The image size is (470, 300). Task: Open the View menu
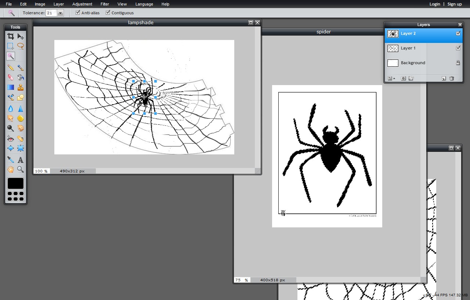pos(122,4)
